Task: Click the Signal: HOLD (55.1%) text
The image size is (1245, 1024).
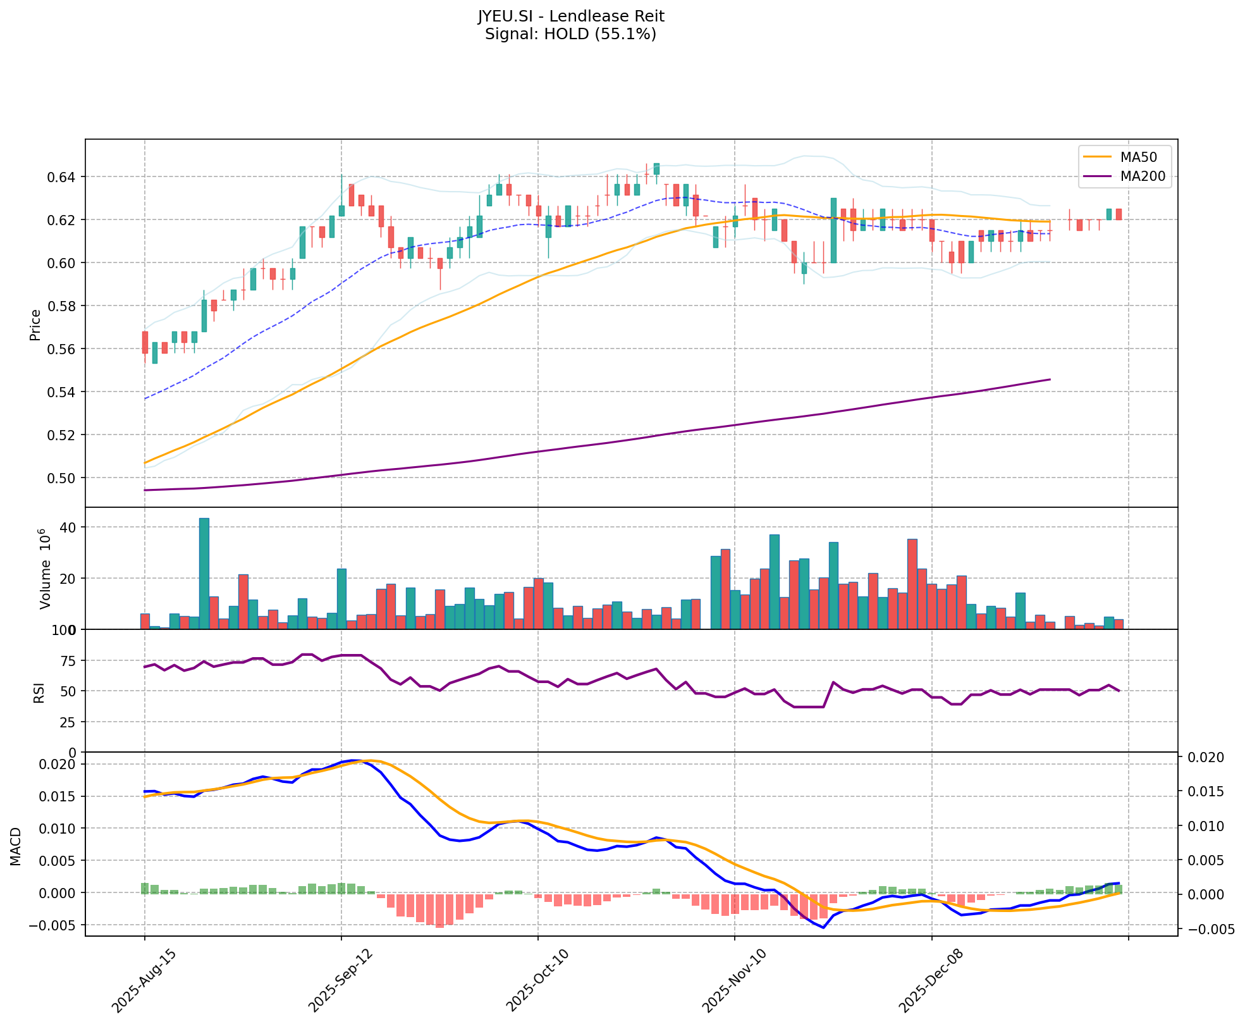Action: coord(570,34)
